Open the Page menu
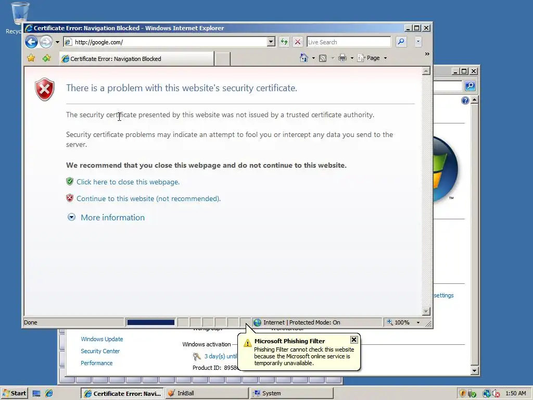The height and width of the screenshot is (400, 533). coord(372,58)
